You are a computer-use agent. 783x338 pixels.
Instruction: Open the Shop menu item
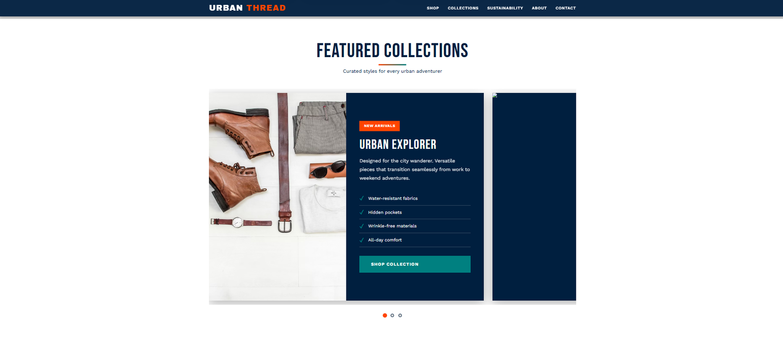pyautogui.click(x=433, y=8)
